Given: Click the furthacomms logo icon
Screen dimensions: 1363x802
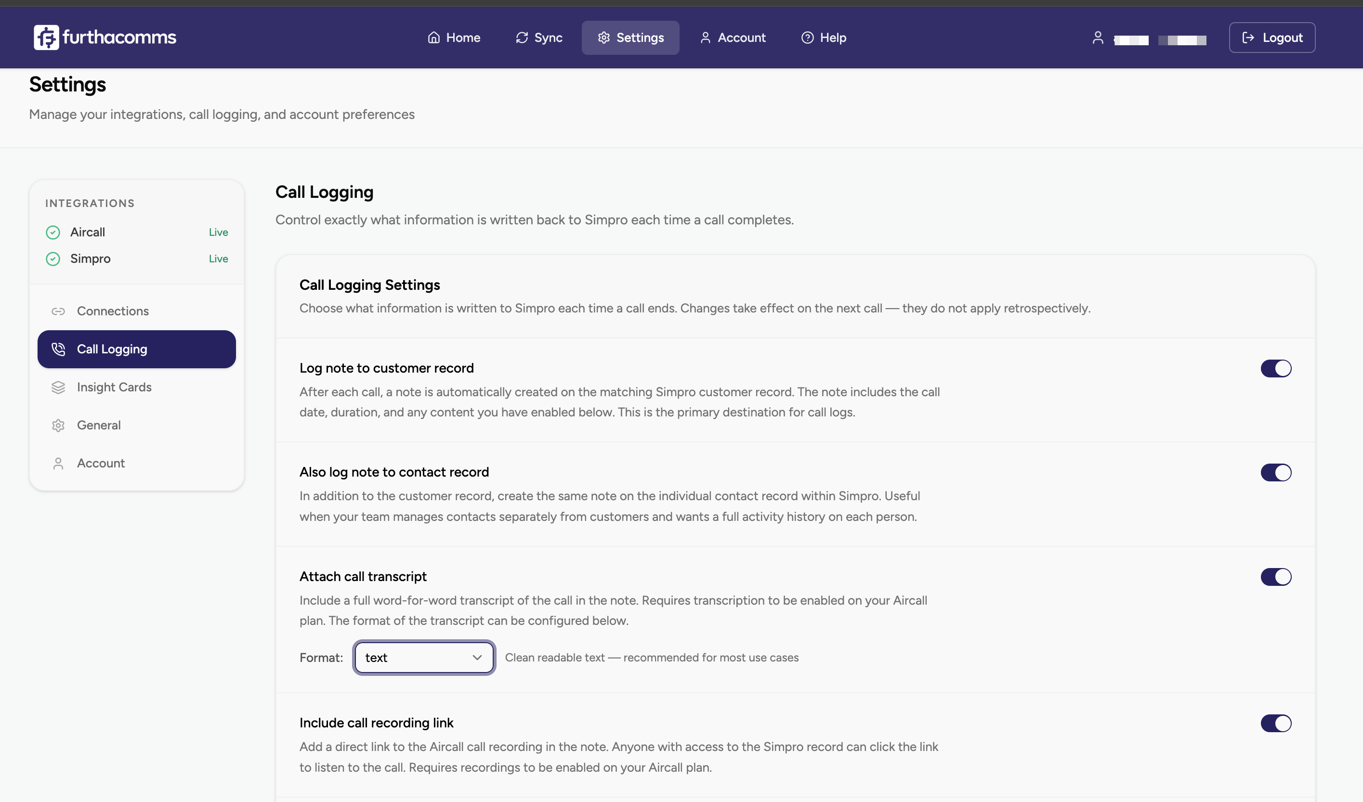Looking at the screenshot, I should pyautogui.click(x=46, y=37).
